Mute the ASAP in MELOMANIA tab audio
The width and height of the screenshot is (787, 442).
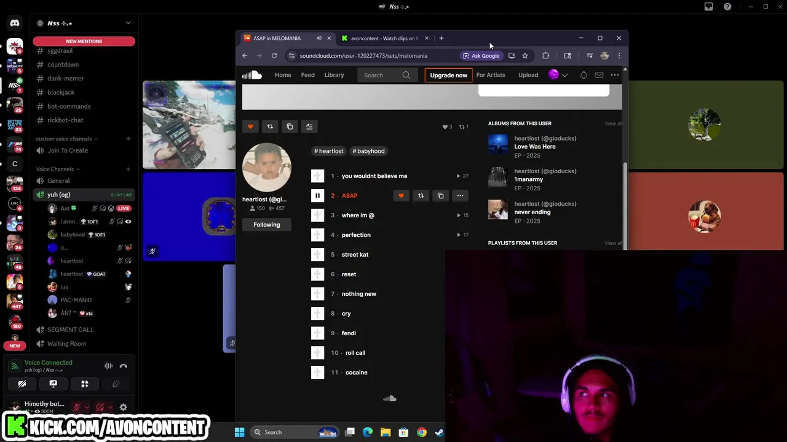pos(319,38)
